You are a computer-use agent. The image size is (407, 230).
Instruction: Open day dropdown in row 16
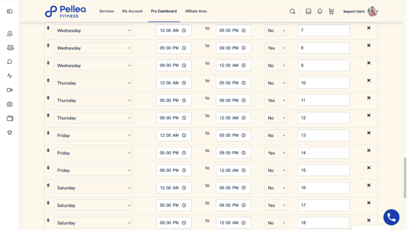click(x=93, y=188)
